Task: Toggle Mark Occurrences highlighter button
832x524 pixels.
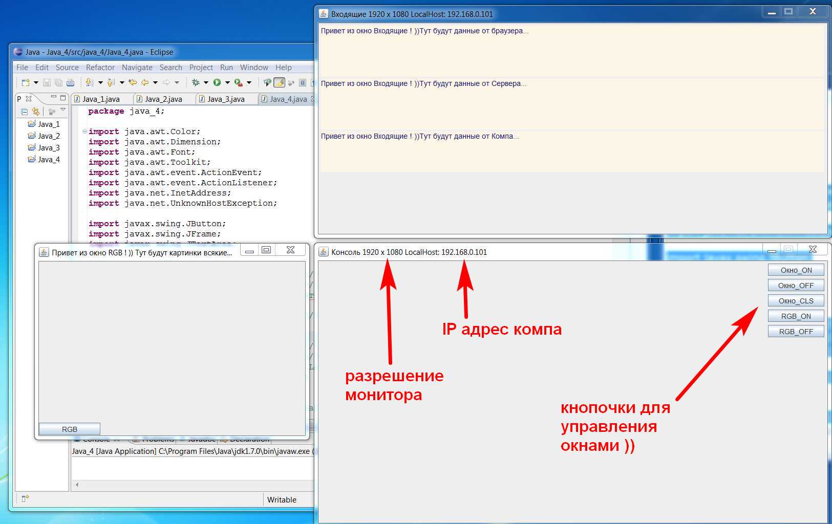Action: (279, 82)
